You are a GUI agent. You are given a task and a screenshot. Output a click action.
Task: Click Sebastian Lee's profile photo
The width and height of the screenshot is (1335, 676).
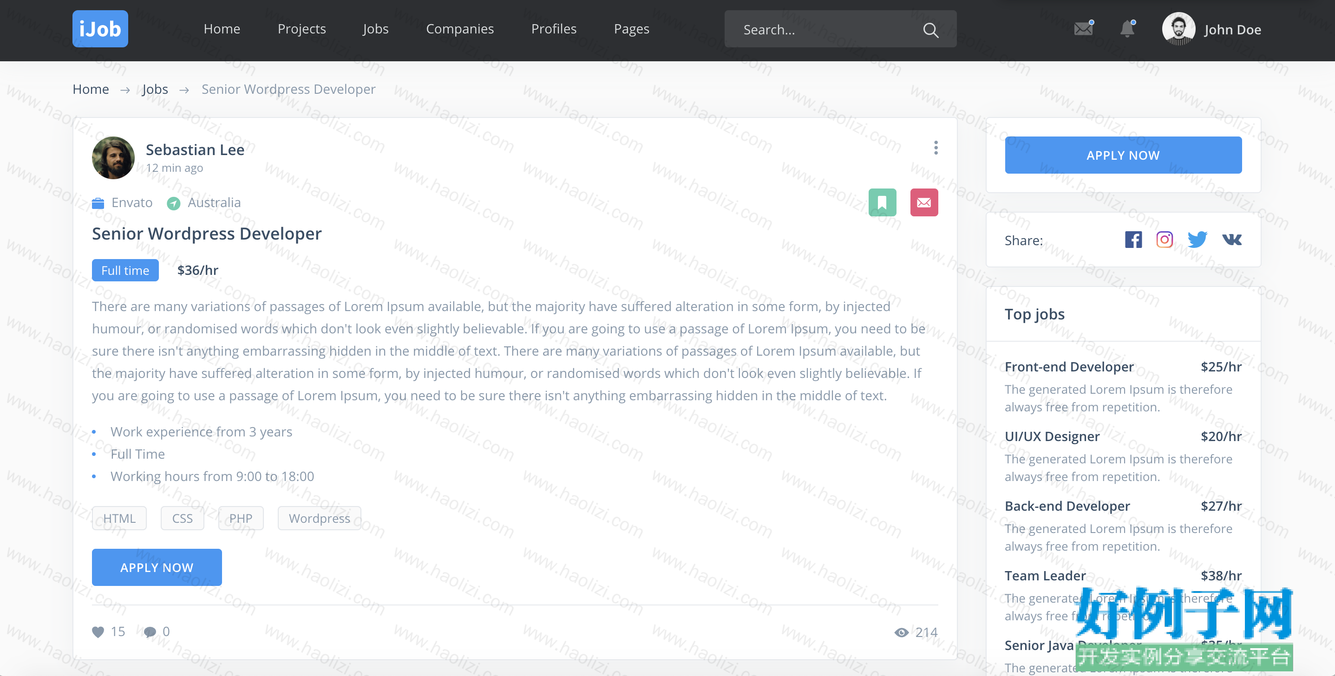[113, 158]
